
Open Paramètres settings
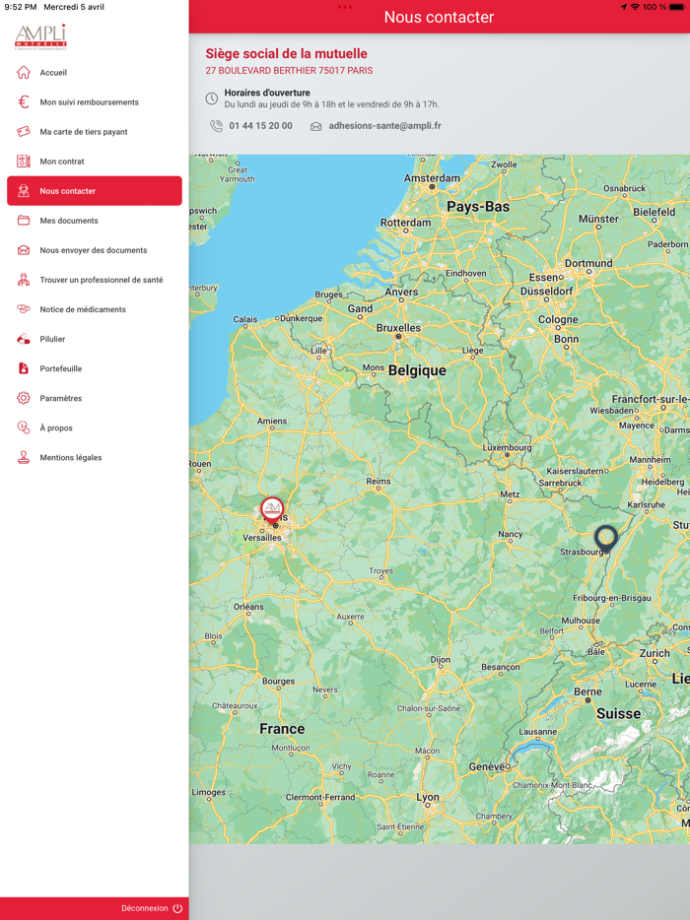pyautogui.click(x=95, y=398)
